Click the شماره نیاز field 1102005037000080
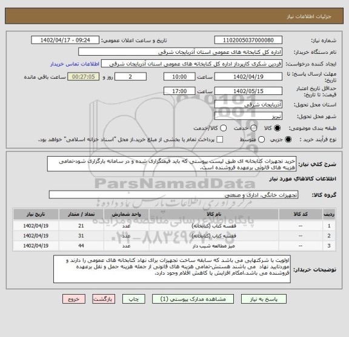The image size is (349, 337). click(248, 40)
